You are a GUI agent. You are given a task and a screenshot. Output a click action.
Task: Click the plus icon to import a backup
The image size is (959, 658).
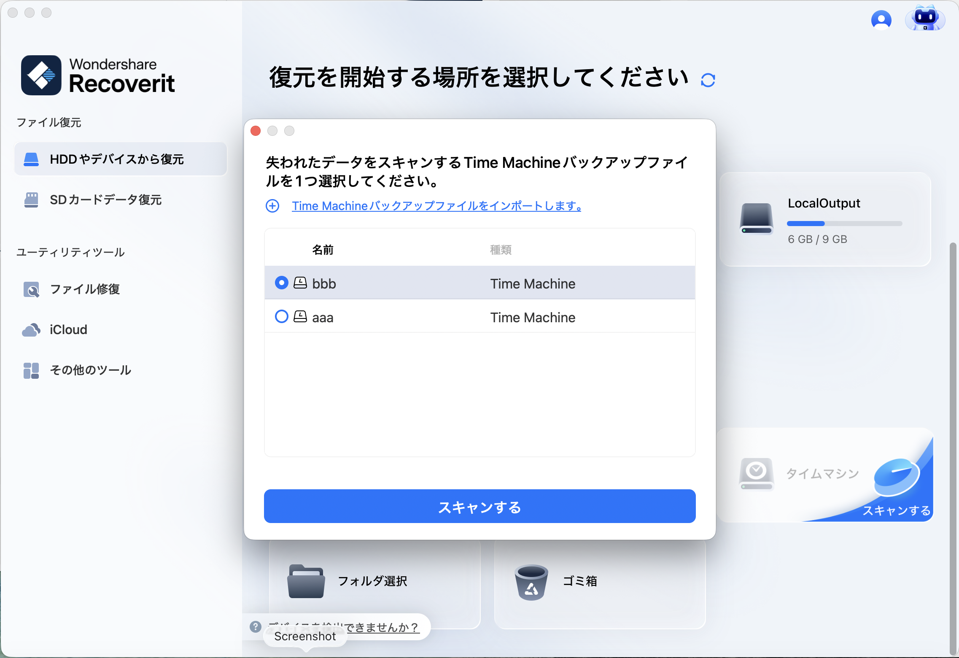(x=272, y=206)
